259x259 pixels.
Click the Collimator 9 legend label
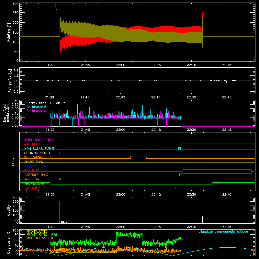point(36,111)
